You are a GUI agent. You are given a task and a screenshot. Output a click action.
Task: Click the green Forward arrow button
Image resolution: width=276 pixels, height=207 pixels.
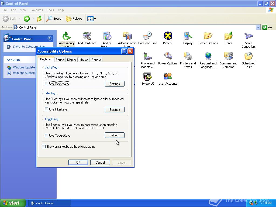tap(27, 19)
